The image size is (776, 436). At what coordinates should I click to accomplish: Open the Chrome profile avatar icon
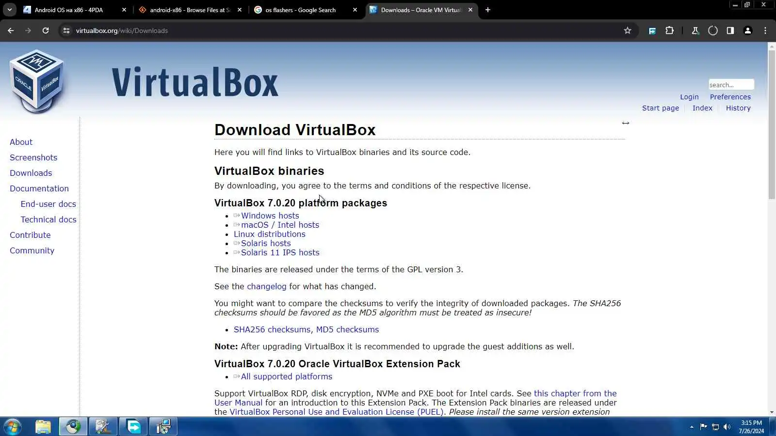click(x=748, y=31)
